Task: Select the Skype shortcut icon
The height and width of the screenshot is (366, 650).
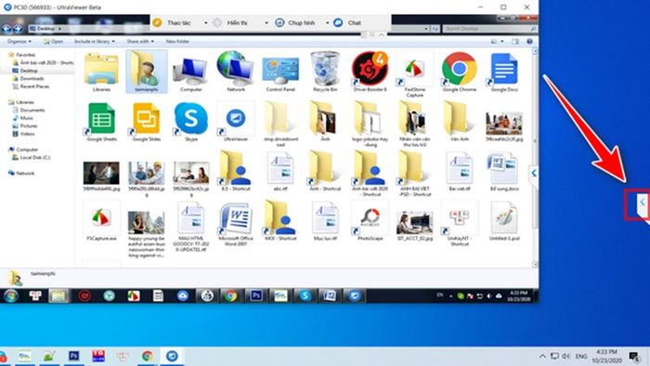Action: [x=191, y=122]
